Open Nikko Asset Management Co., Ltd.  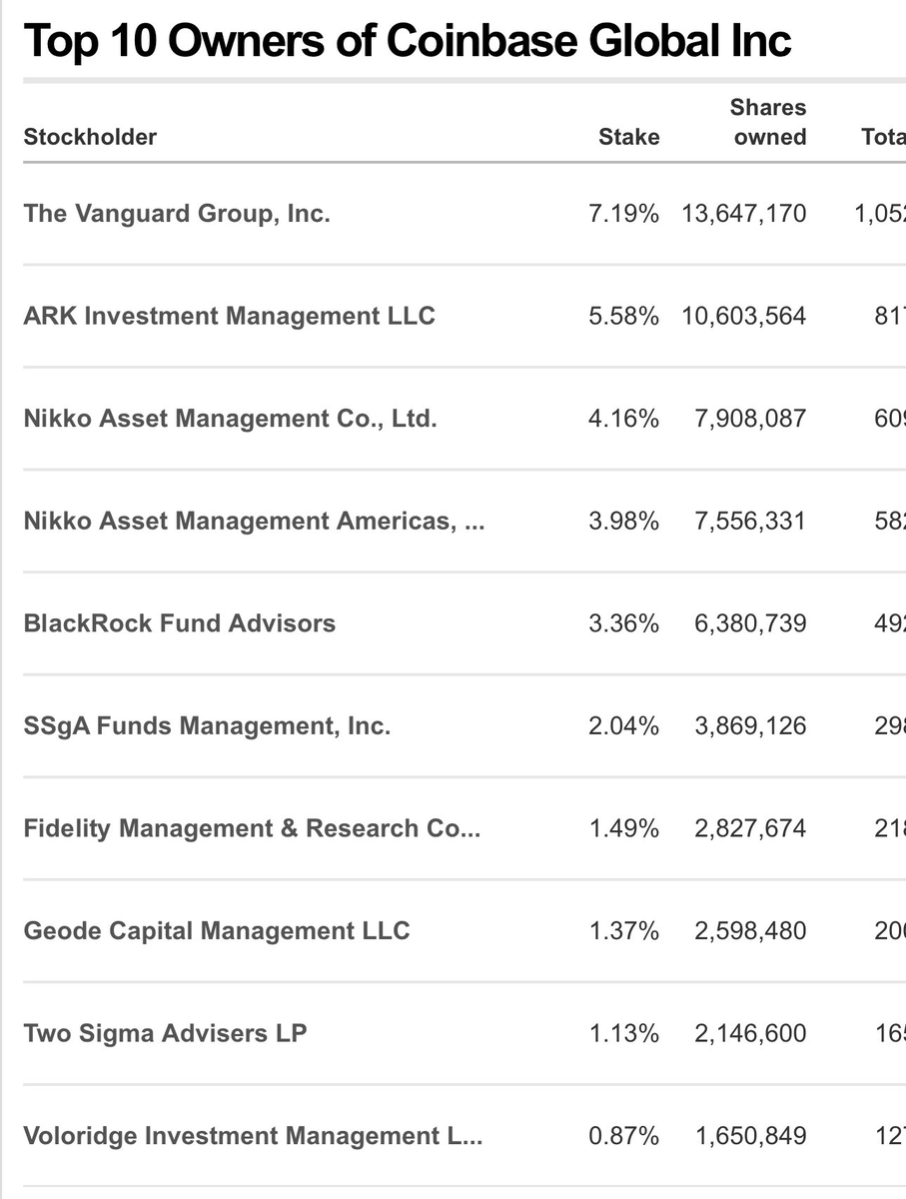coord(231,419)
